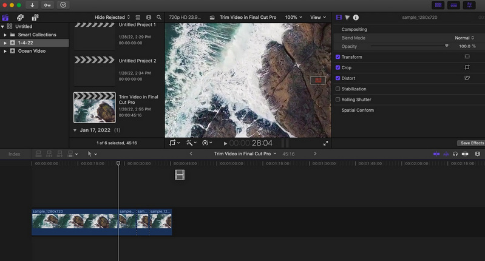485x261 pixels.
Task: Click the Transform onscreen control icon
Action: 467,56
